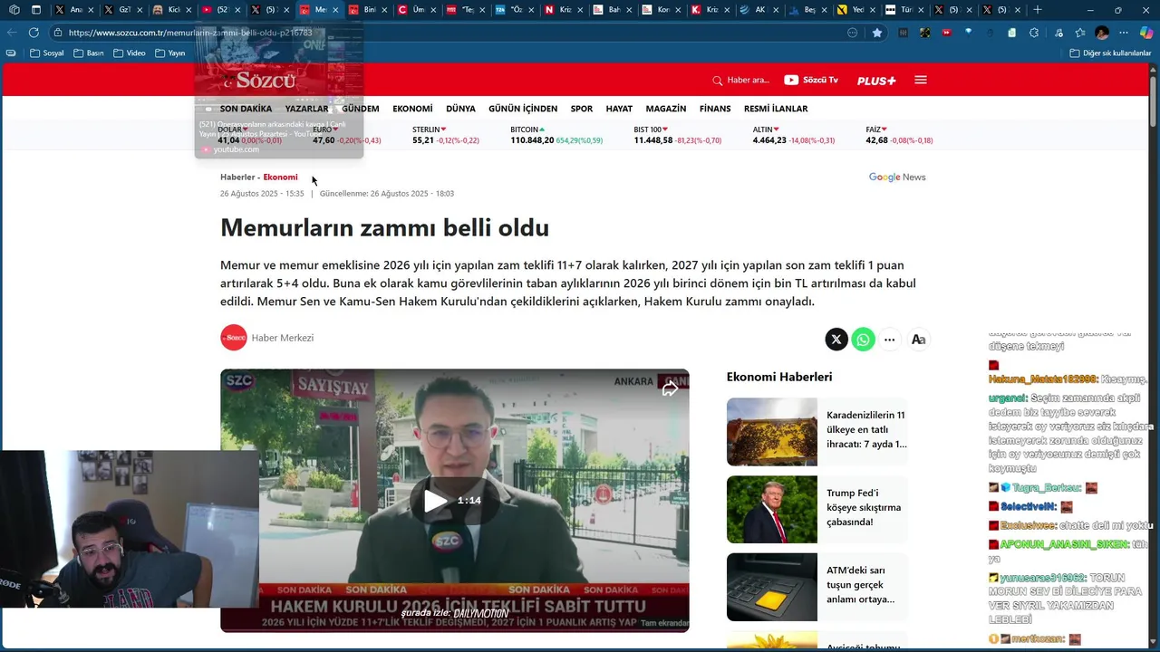Go back with the browser back arrow
The width and height of the screenshot is (1160, 652).
[x=12, y=33]
